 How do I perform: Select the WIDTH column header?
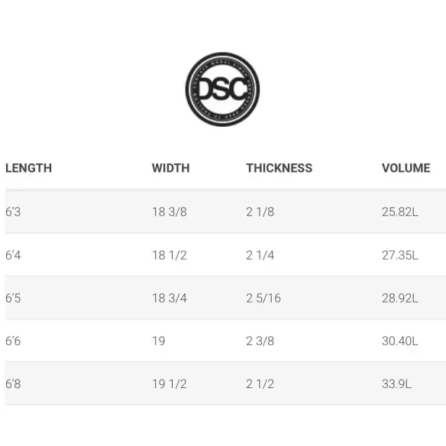tap(170, 168)
